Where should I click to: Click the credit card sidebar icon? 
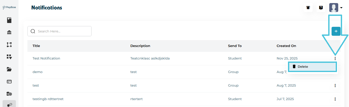pyautogui.click(x=9, y=82)
